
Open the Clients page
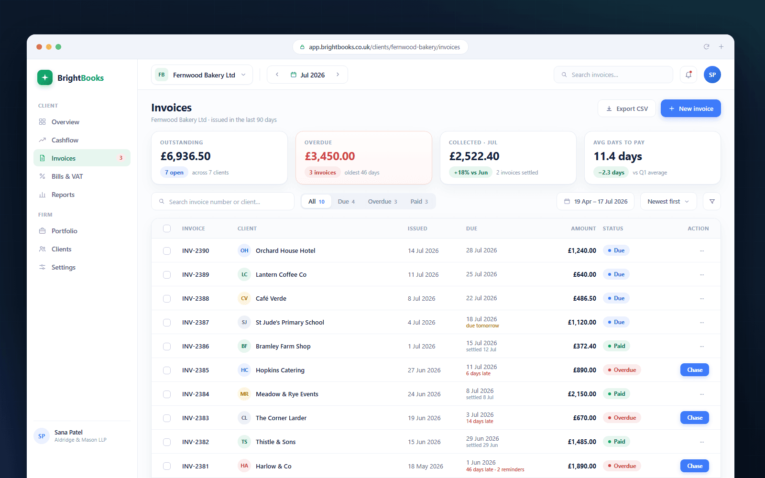click(82, 249)
